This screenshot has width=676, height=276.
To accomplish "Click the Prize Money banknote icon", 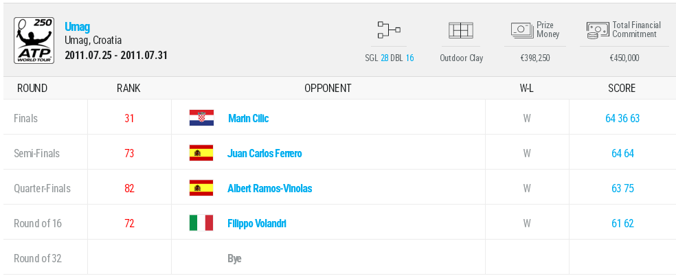I will pyautogui.click(x=522, y=30).
